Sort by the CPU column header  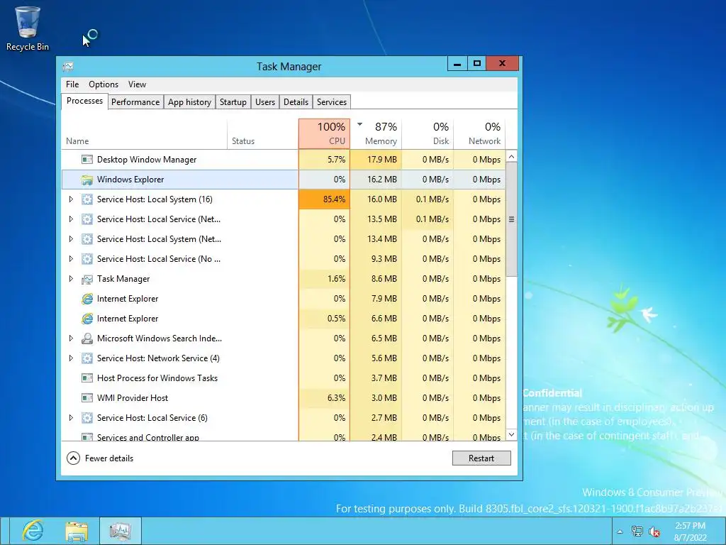tap(324, 134)
